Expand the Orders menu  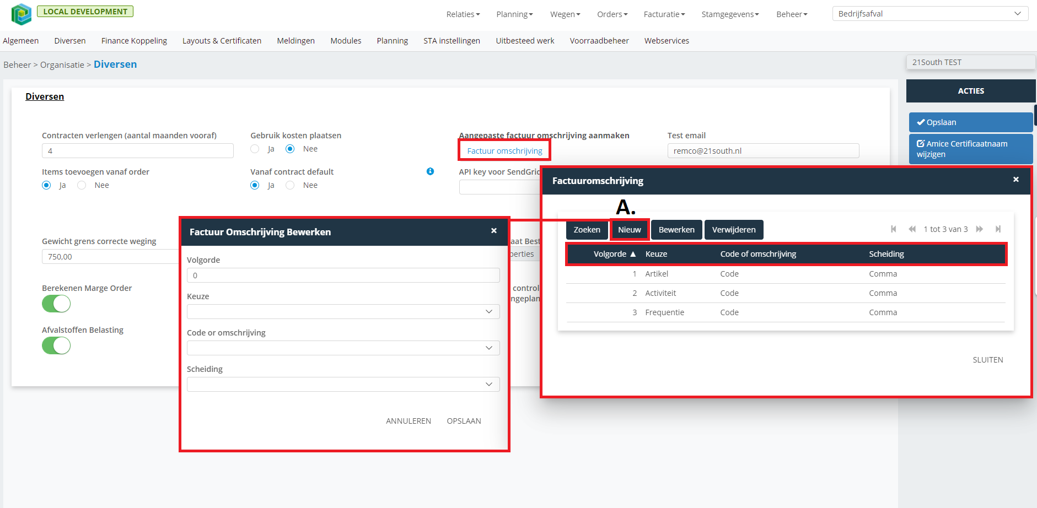[612, 14]
